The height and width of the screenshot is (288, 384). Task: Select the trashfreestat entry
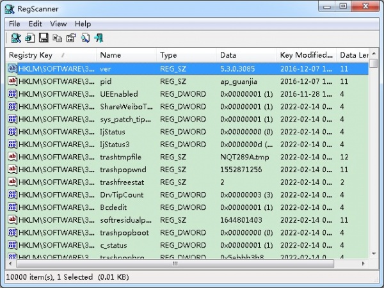coord(122,182)
